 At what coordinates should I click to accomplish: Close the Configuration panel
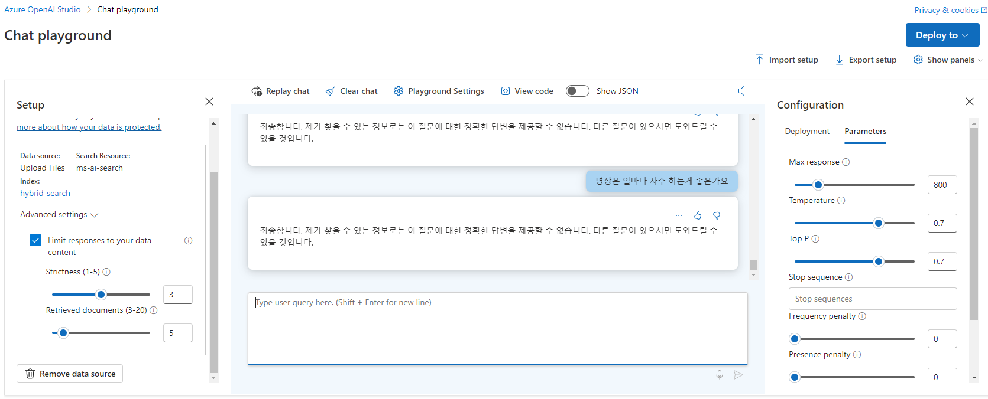(x=970, y=102)
